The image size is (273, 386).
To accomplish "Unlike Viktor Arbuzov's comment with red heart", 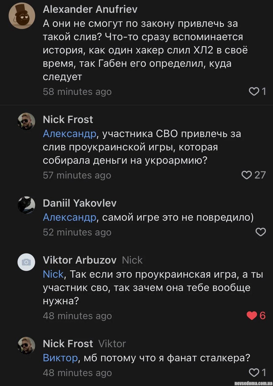I will click(251, 316).
